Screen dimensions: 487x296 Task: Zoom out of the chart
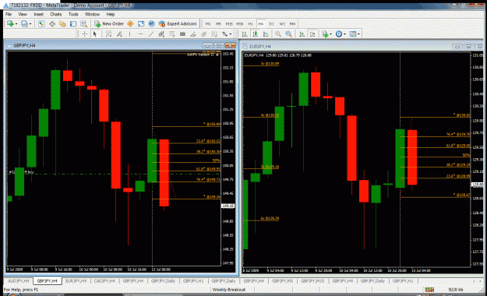click(x=288, y=33)
